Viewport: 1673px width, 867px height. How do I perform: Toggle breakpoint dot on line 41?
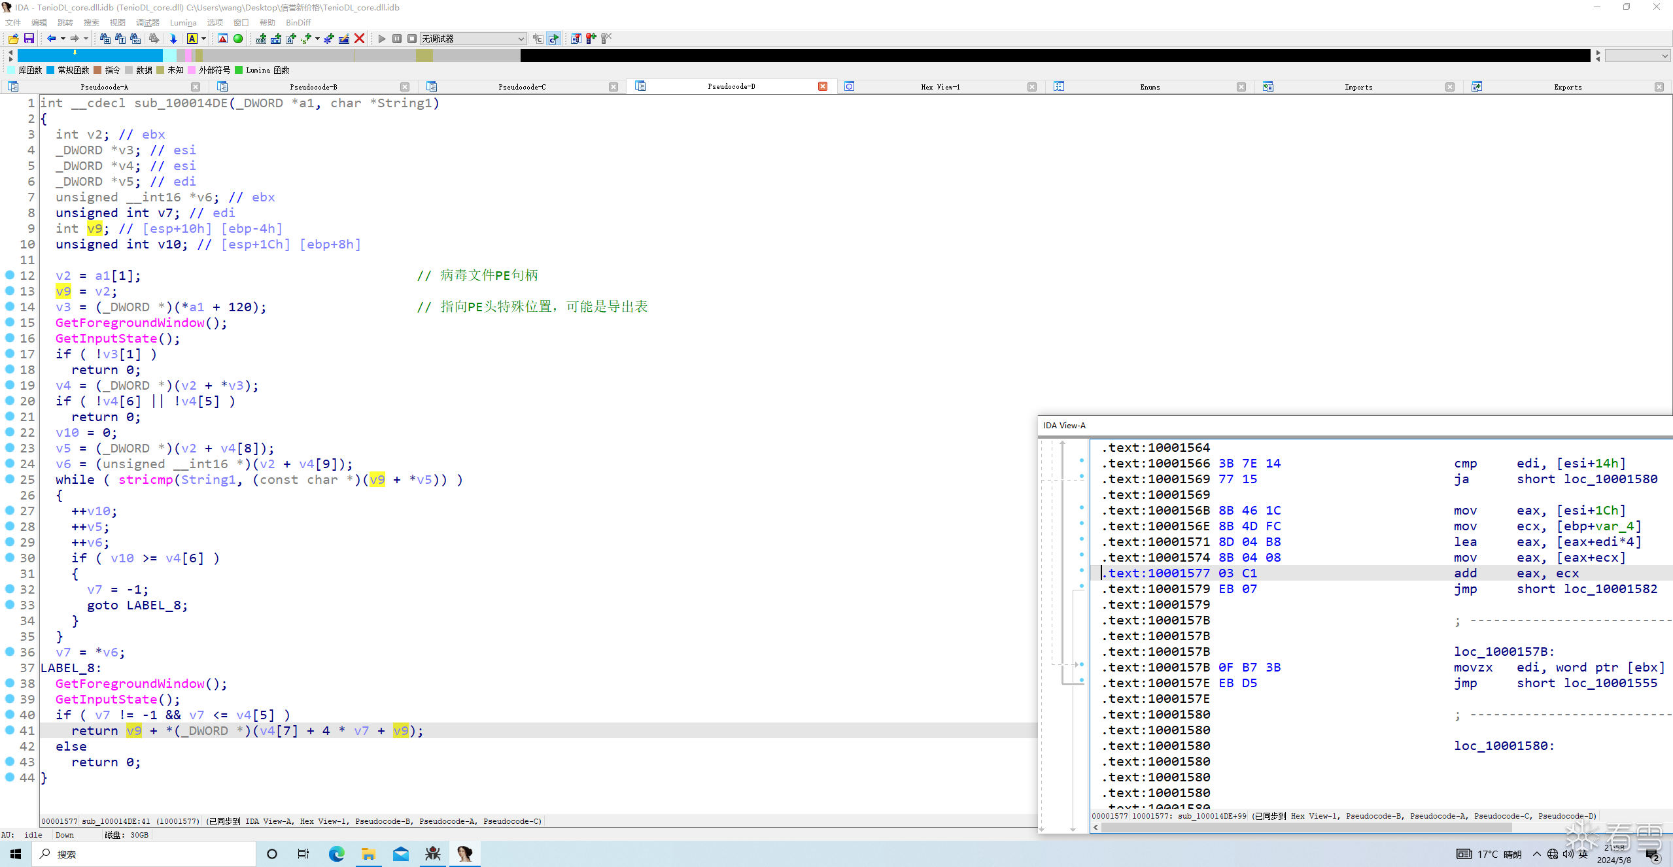click(x=10, y=730)
